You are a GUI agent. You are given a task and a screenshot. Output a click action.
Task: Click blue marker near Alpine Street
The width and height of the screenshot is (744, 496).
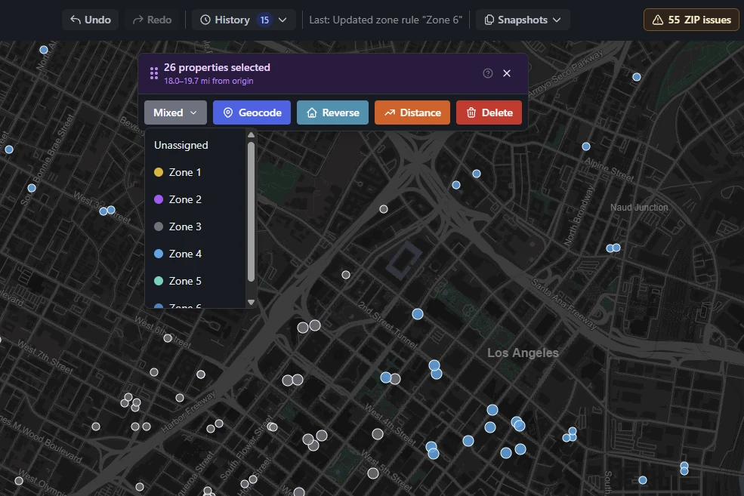click(586, 146)
